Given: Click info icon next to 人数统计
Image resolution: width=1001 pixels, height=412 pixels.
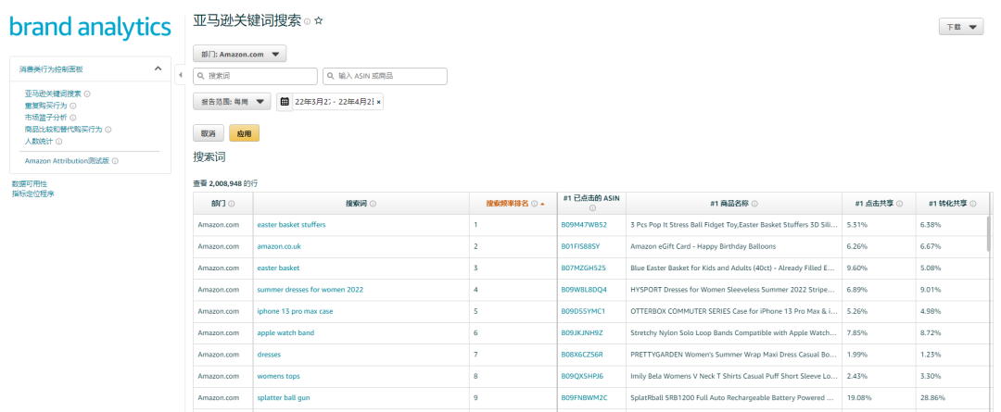Looking at the screenshot, I should point(58,142).
